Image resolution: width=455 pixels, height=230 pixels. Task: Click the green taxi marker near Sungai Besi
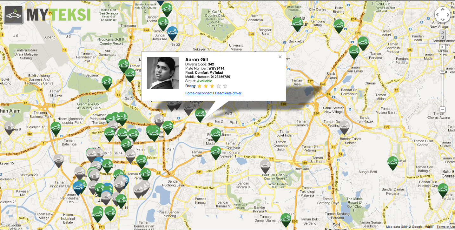393,163
